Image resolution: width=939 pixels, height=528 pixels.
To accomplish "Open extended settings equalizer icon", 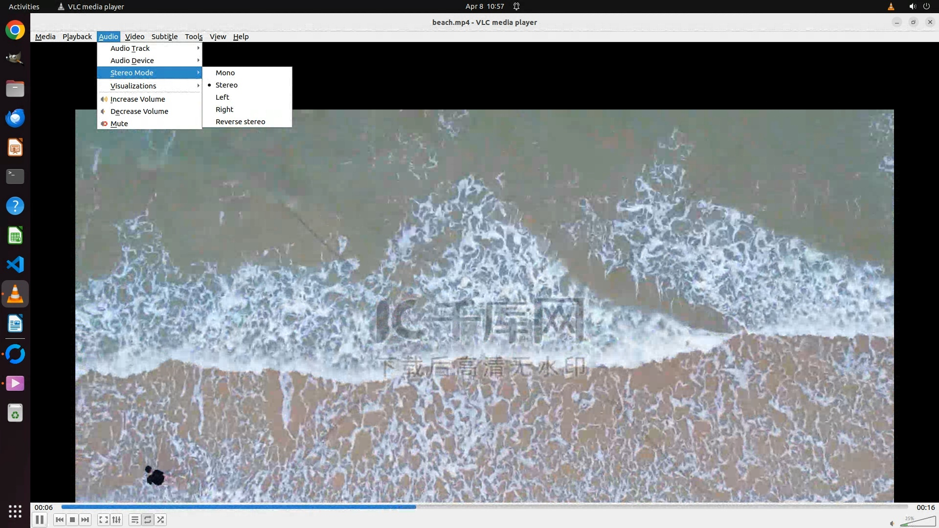I will [116, 520].
